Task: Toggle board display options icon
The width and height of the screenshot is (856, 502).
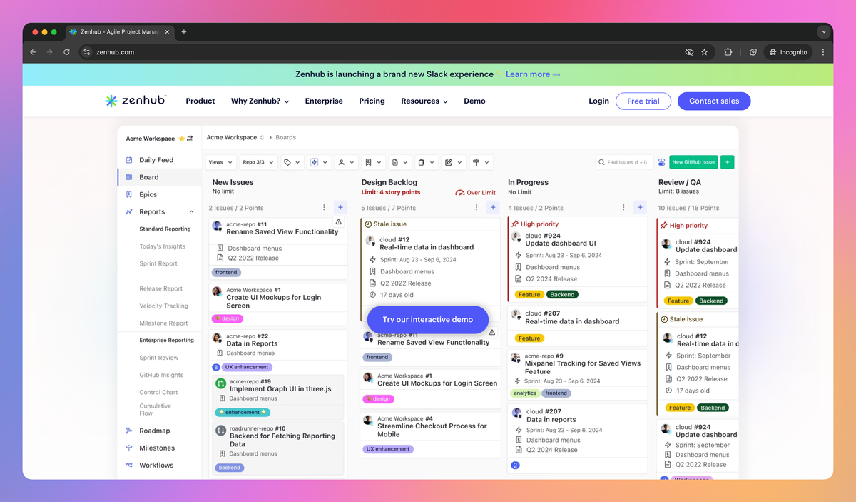Action: tap(661, 162)
